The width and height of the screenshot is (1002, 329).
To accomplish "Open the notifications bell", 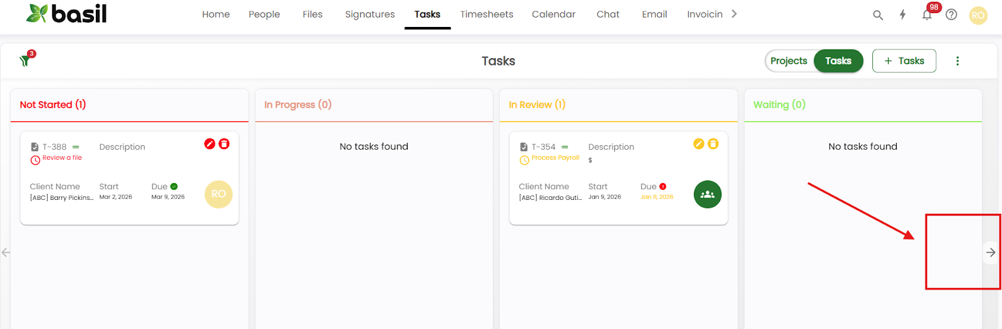I will point(927,15).
